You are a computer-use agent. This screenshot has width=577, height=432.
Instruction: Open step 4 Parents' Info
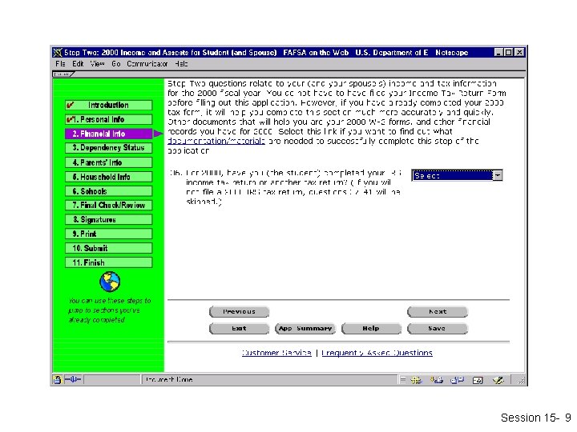coord(108,162)
